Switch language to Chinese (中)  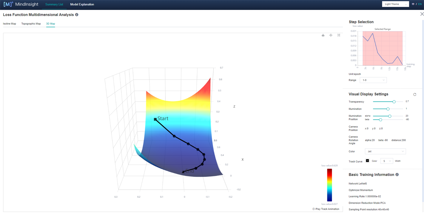coord(413,4)
